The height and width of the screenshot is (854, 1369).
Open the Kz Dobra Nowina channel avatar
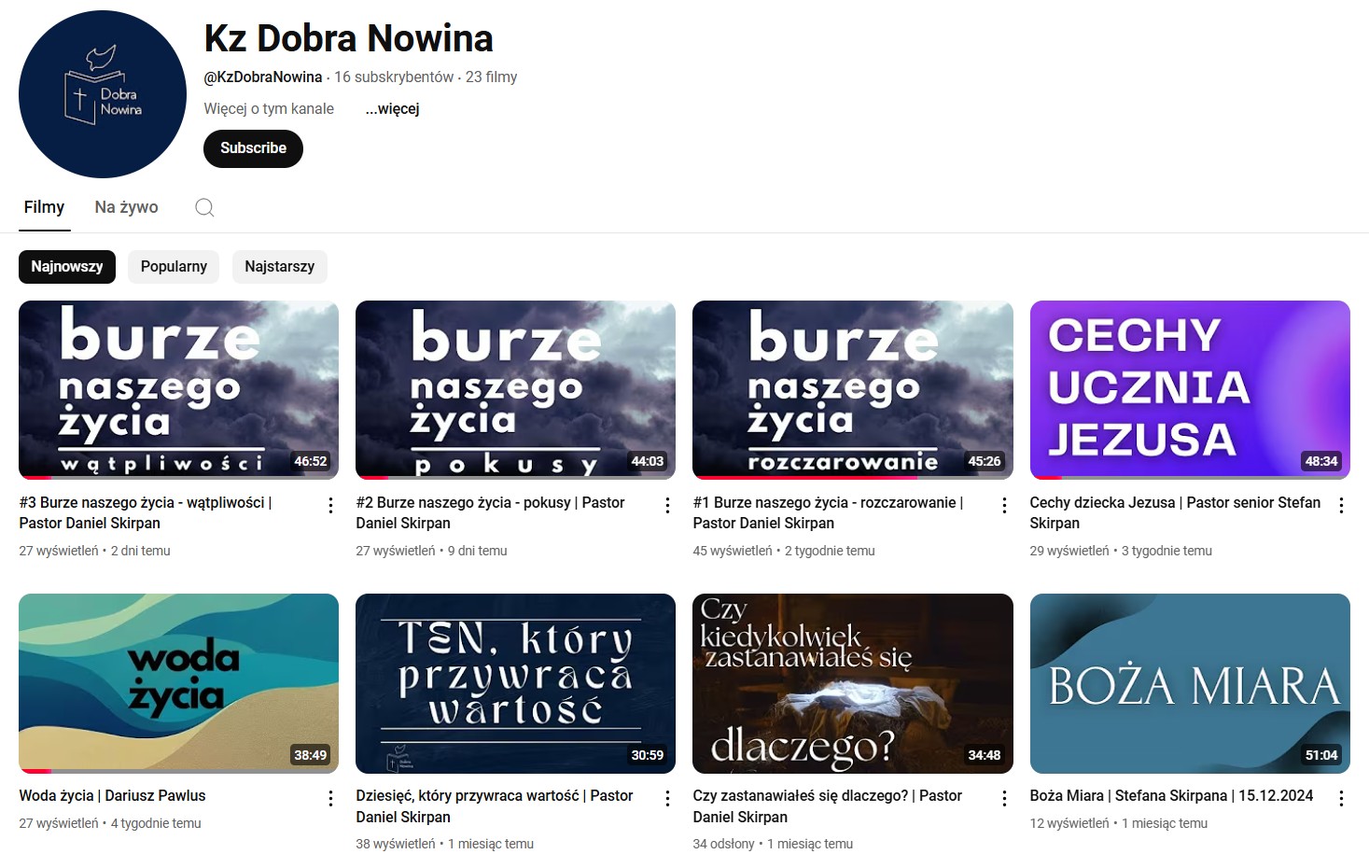pyautogui.click(x=103, y=94)
